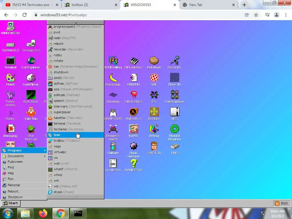Viewport: 292px width, 219px height.
Task: Reload the page in Chrome
Action: (x=25, y=15)
